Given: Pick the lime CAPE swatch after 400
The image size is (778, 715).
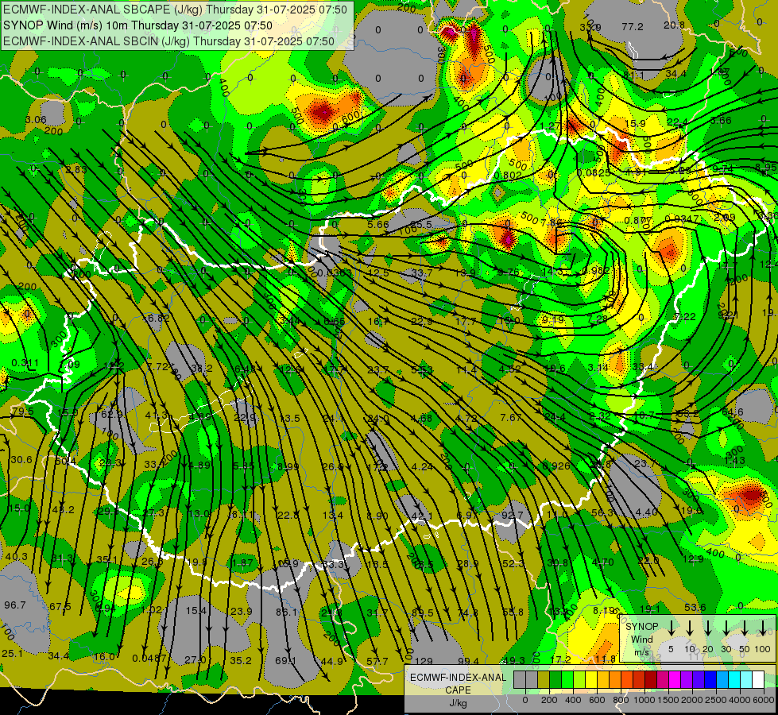Looking at the screenshot, I should (x=579, y=679).
